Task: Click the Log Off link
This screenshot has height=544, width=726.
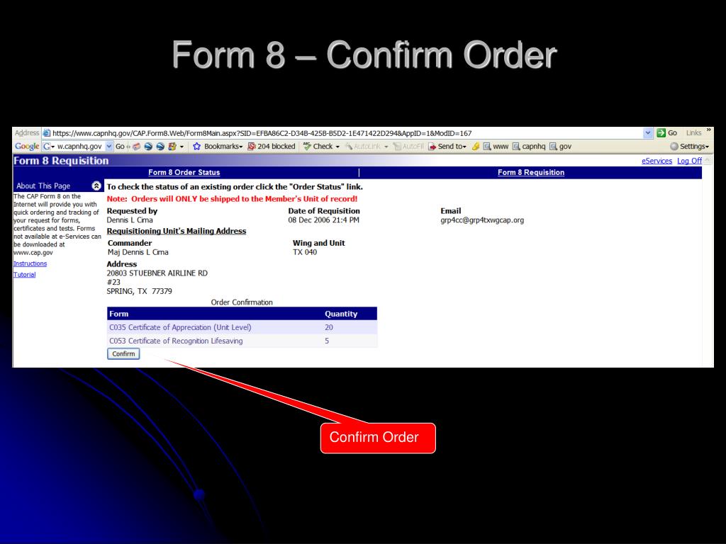Action: click(689, 161)
